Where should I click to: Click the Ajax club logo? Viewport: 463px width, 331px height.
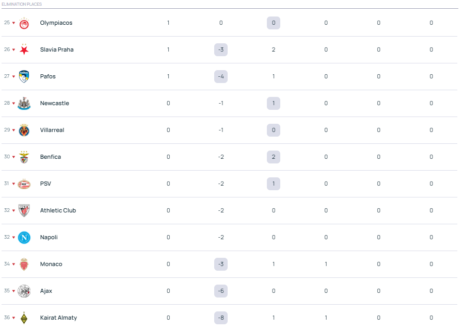[24, 291]
